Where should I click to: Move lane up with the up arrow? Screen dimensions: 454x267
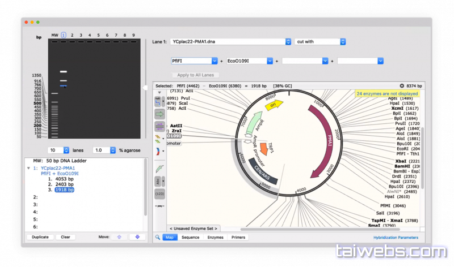[119, 237]
